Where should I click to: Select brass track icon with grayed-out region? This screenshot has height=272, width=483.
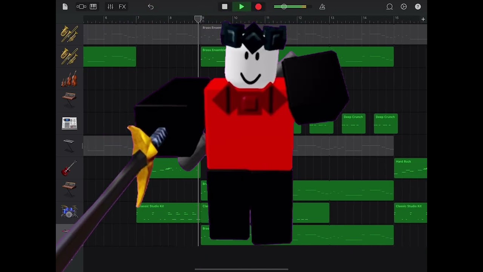coord(69,34)
